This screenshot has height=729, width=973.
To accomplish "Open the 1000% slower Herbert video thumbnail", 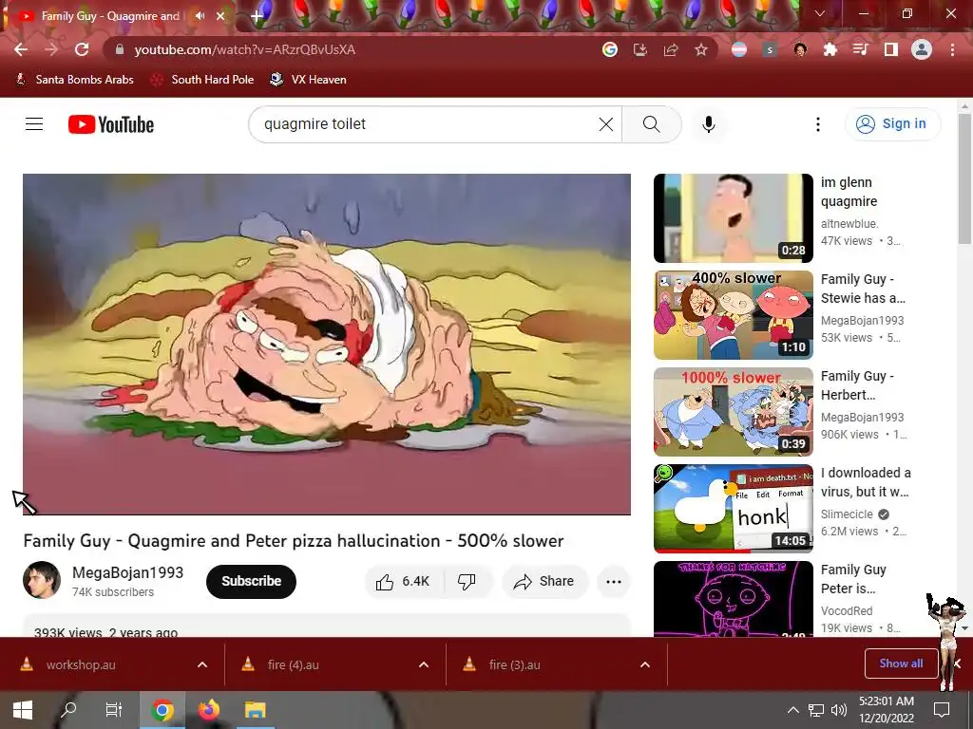I will [734, 412].
